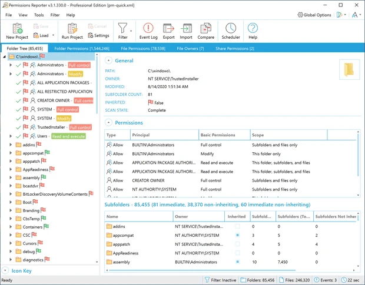The height and width of the screenshot is (285, 365).
Task: Collapse the General section
Action: [x=109, y=61]
